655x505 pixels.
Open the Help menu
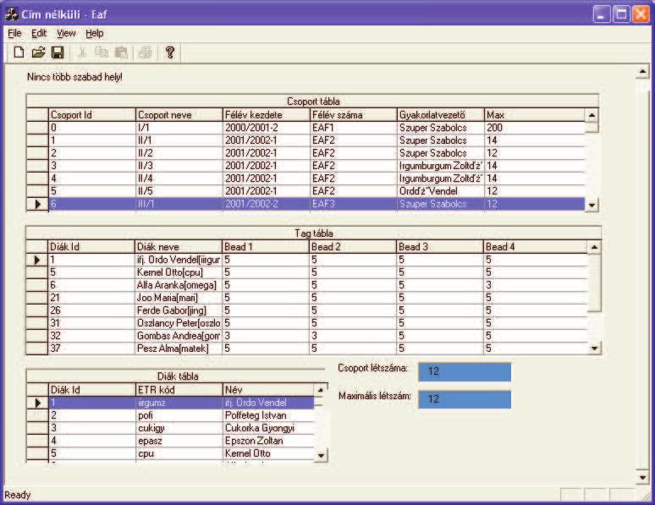coord(95,33)
